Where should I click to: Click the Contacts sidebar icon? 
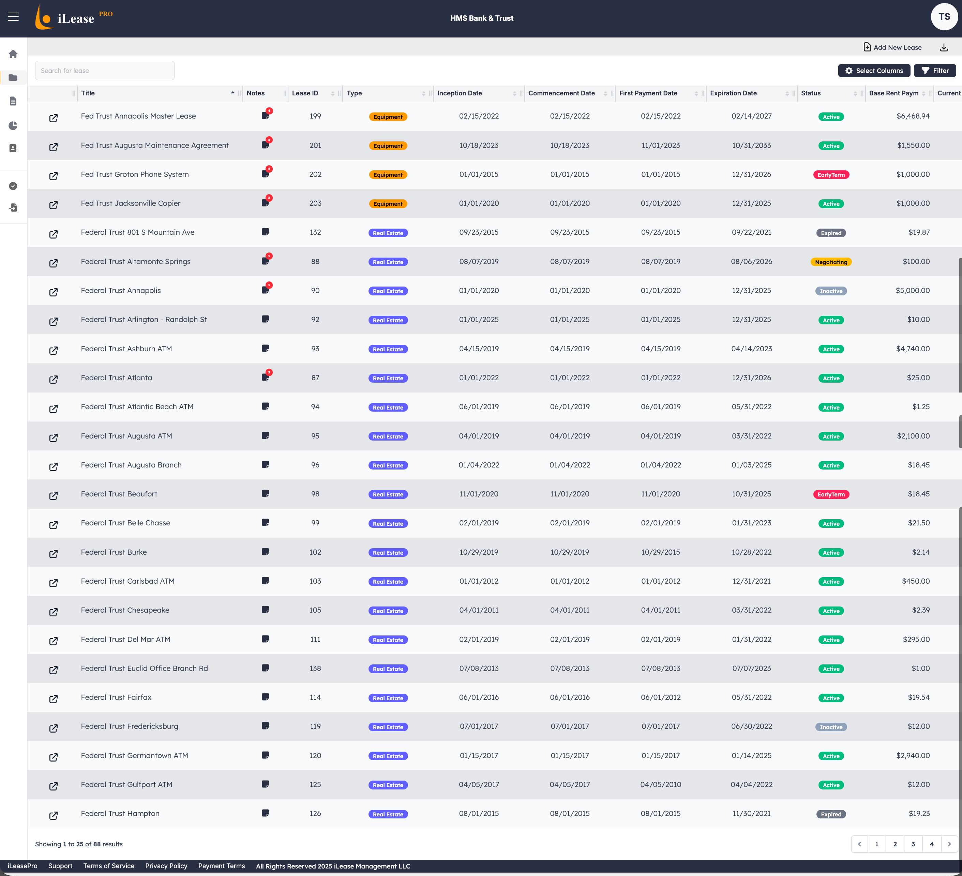[13, 148]
